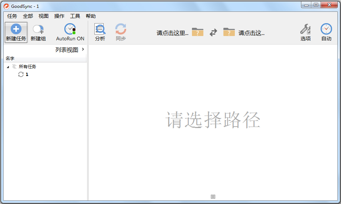Viewport: 341px width, 204px height.
Task: Select the left folder icon with question mark
Action: tap(197, 32)
